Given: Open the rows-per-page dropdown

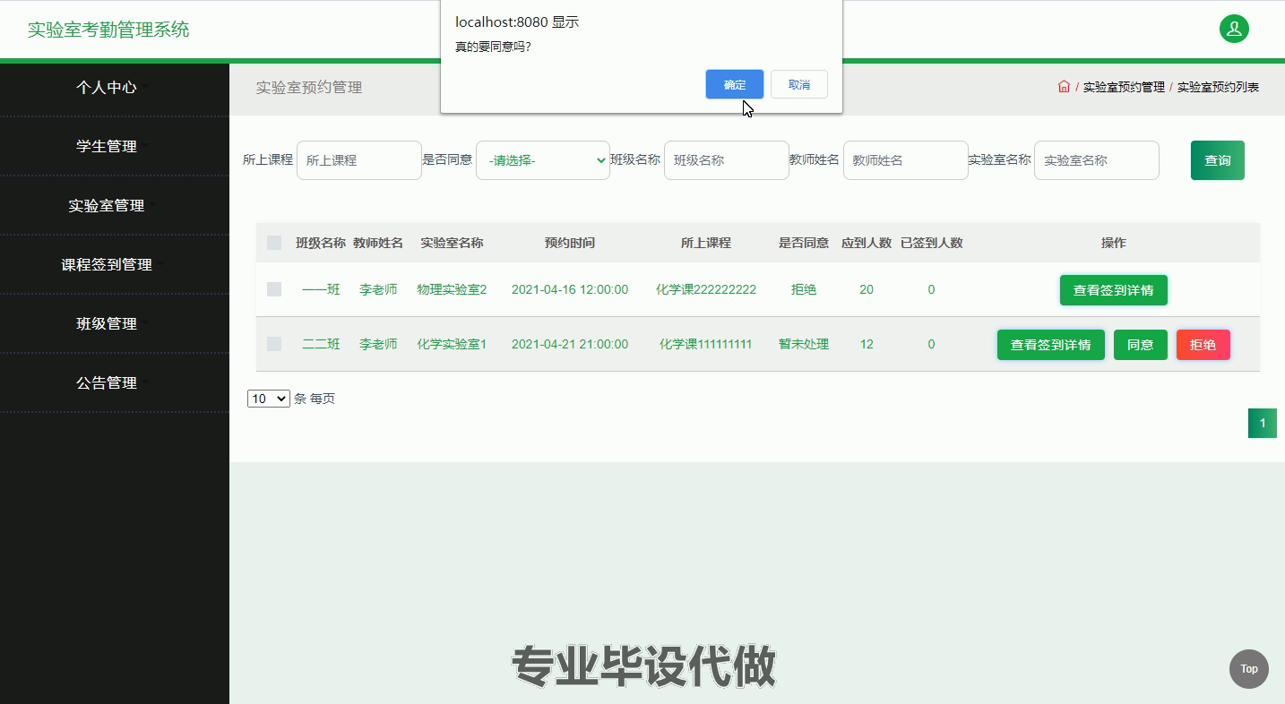Looking at the screenshot, I should point(269,399).
